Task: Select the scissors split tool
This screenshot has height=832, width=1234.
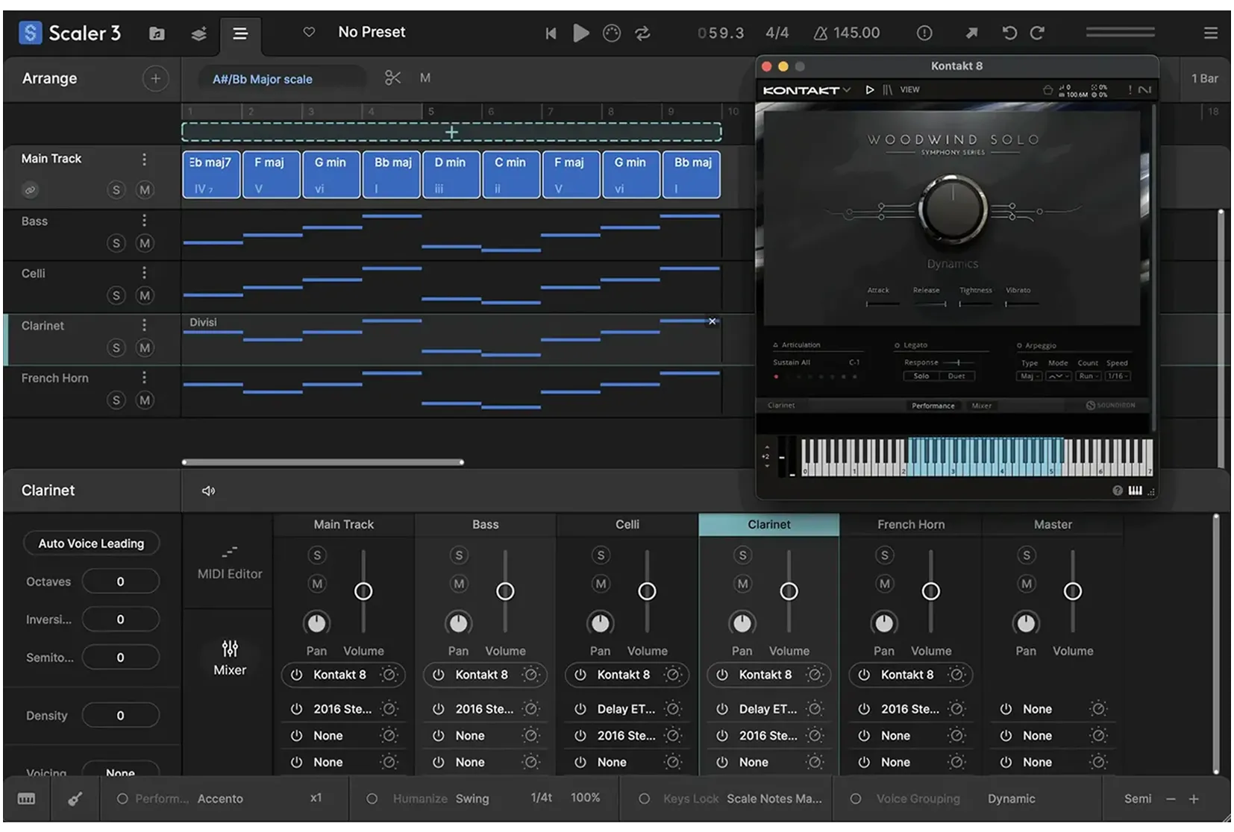Action: [393, 78]
